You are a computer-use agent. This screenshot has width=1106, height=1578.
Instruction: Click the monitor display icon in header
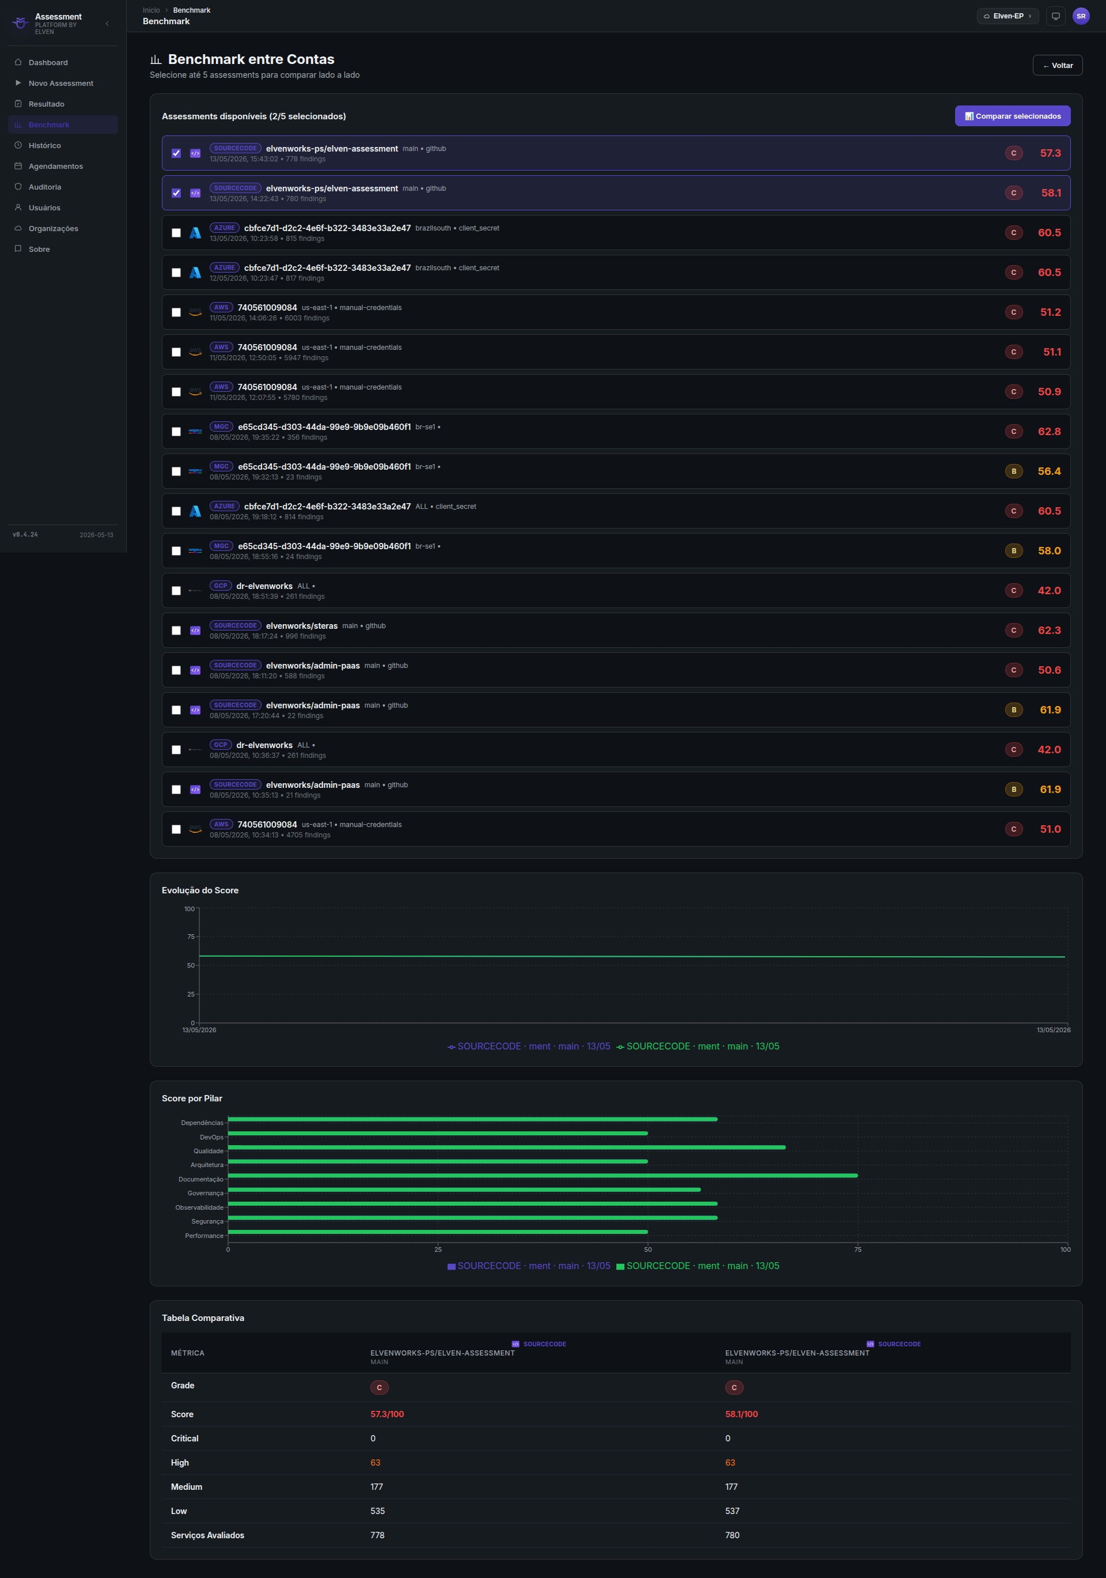(1055, 16)
